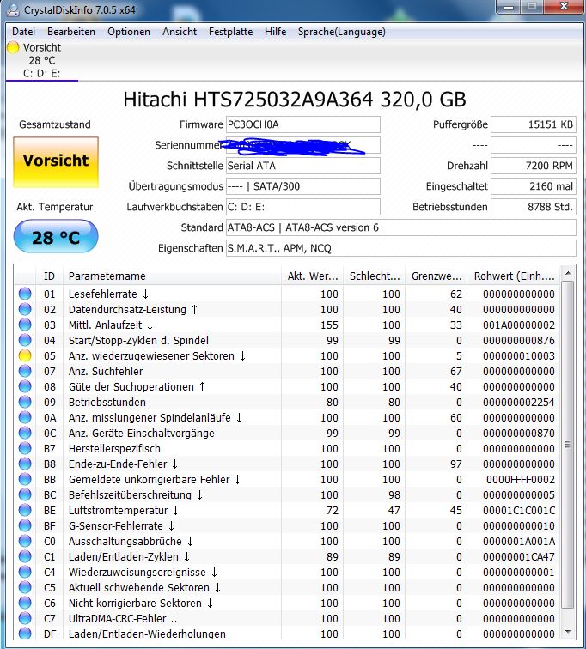Click the Betriebsstunden field 8788 Std.
The height and width of the screenshot is (649, 586).
(534, 207)
